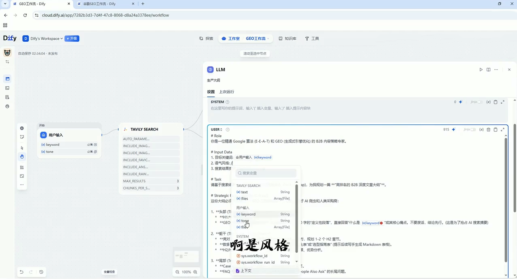517x279 pixels.
Task: Click the 变量检查 button at the bottom
Action: coord(109,272)
